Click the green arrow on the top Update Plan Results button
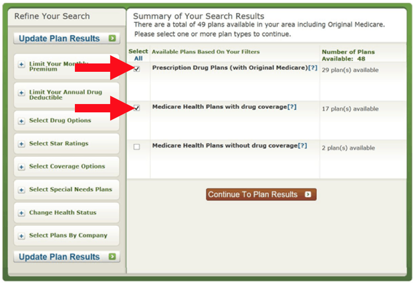This screenshot has height=283, width=415. [112, 38]
